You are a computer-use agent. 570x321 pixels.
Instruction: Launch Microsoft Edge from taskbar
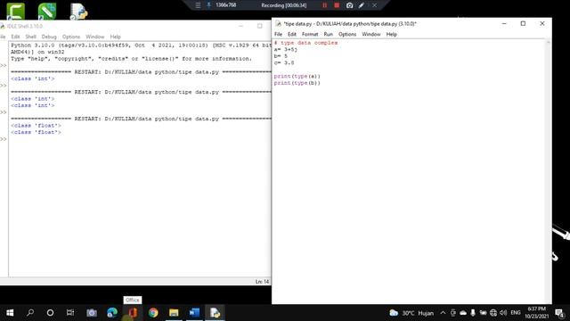112,313
